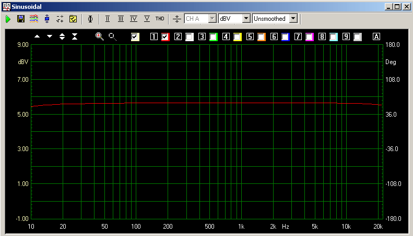The image size is (413, 236).
Task: Click the overlay 9 number button
Action: click(346, 37)
